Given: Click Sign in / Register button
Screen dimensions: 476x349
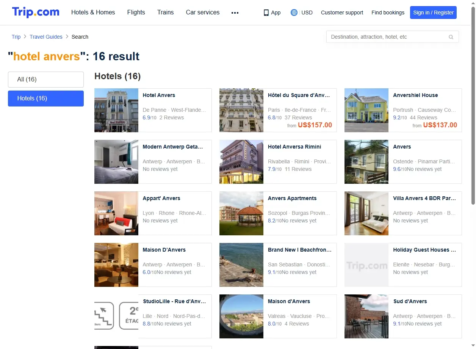Looking at the screenshot, I should tap(433, 13).
